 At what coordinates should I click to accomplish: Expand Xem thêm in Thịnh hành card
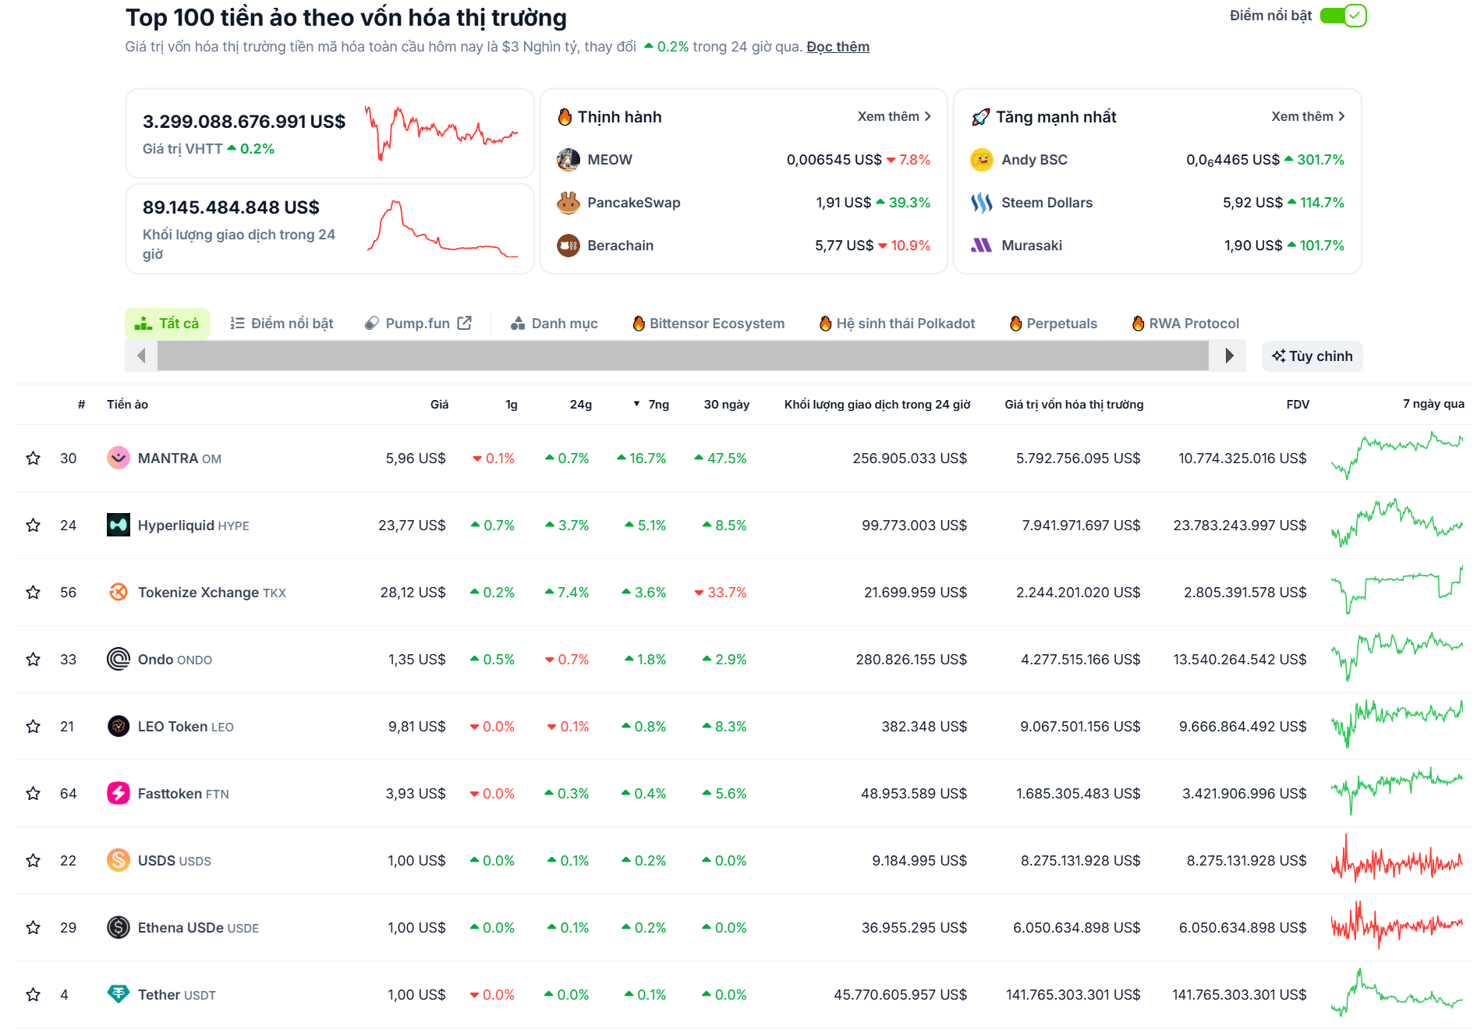[x=894, y=116]
